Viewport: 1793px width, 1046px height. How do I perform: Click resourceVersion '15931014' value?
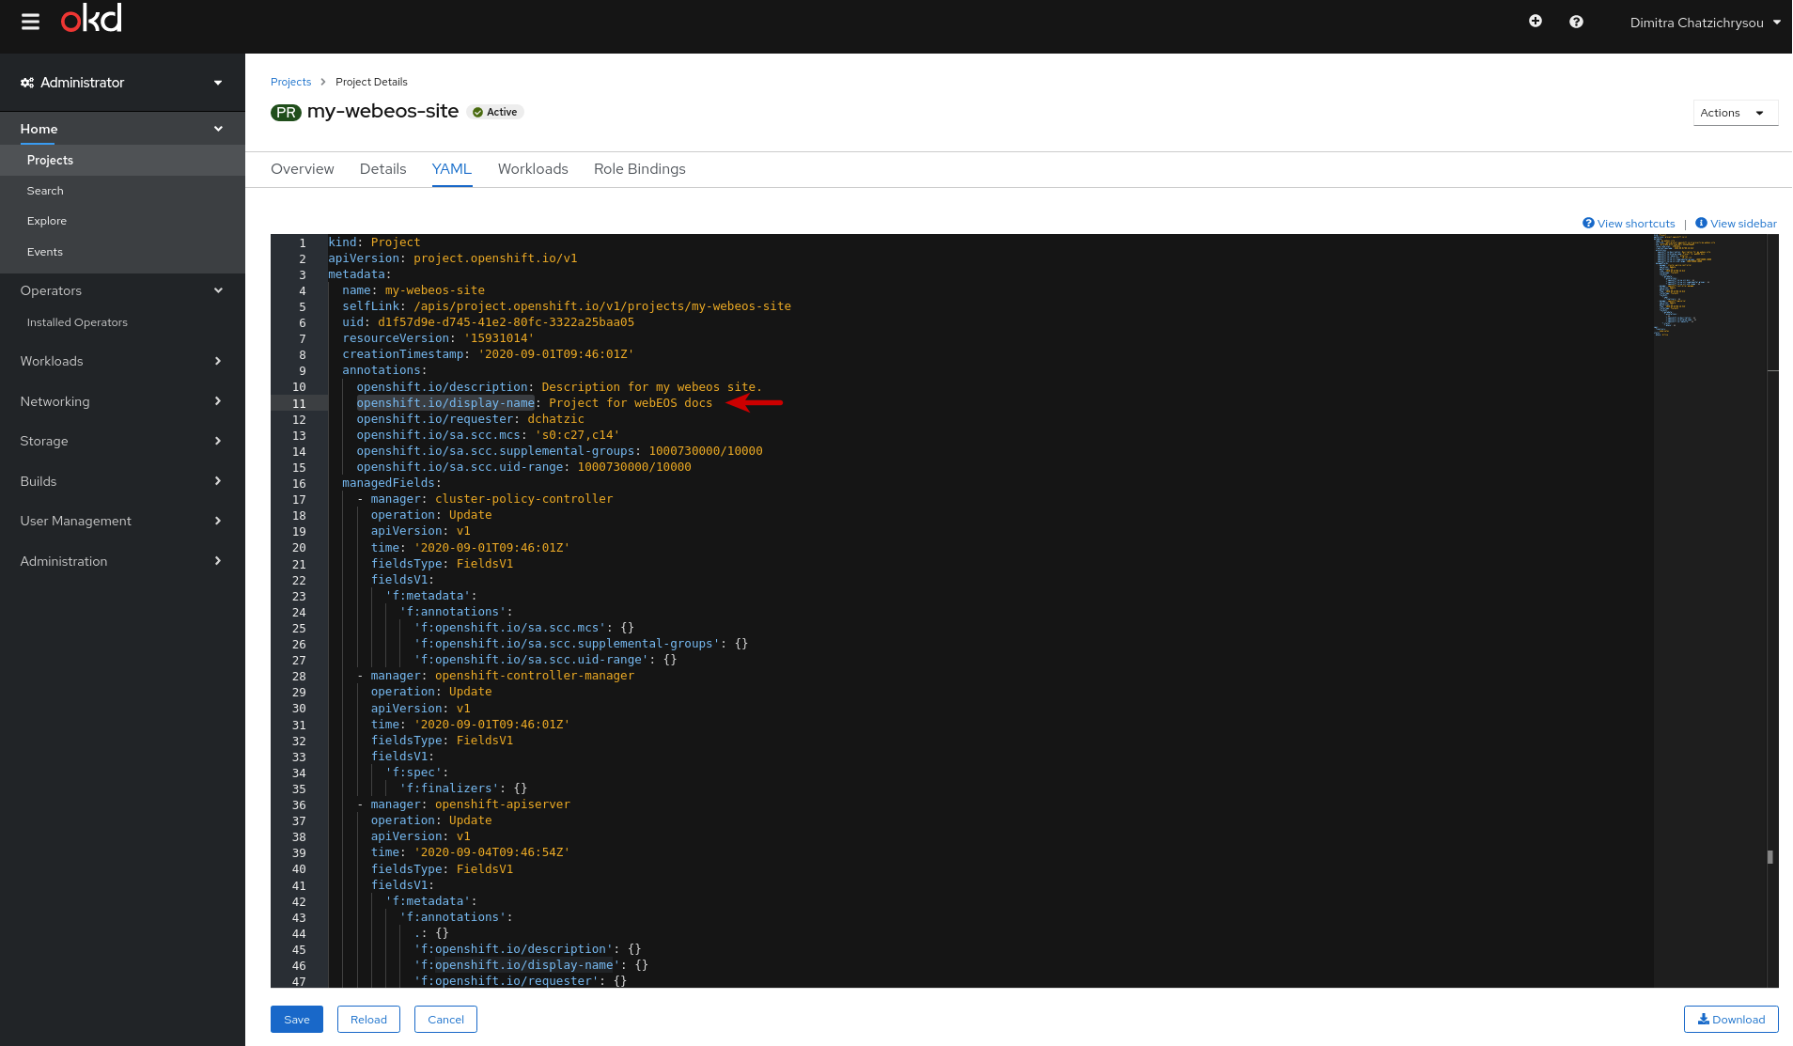pos(498,338)
